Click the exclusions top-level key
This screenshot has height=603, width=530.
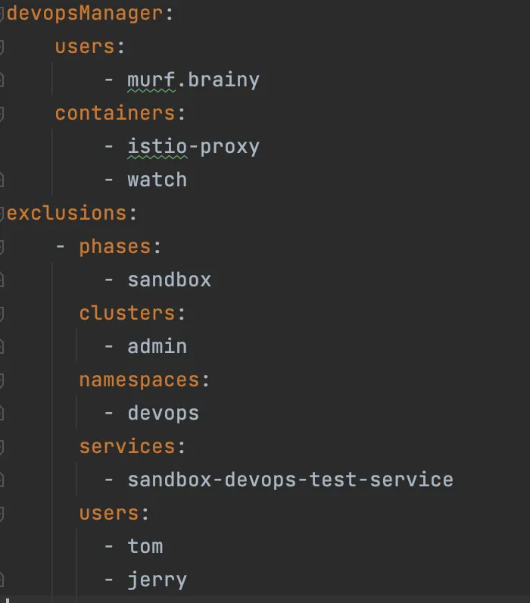click(67, 214)
